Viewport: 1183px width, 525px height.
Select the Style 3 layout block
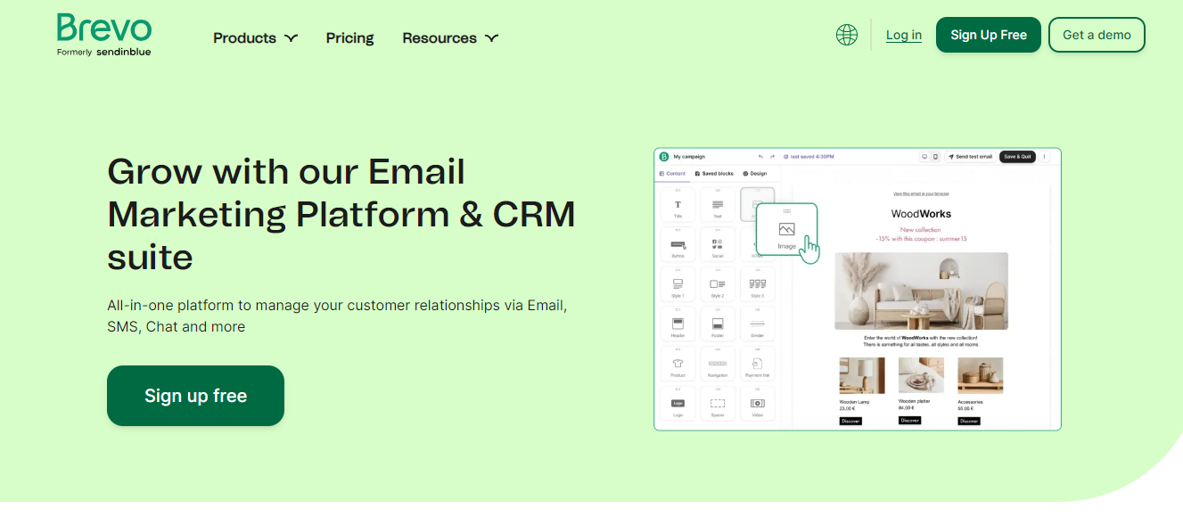point(758,284)
